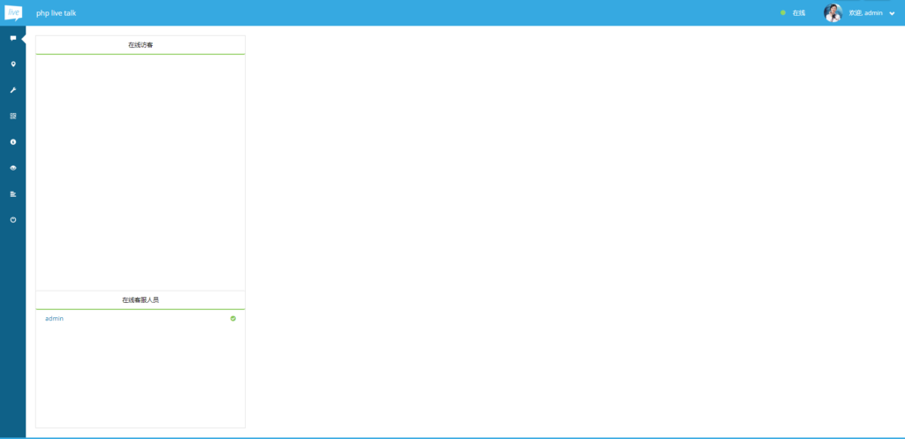The image size is (905, 439).
Task: Open the bar chart statistics icon
Action: (13, 193)
